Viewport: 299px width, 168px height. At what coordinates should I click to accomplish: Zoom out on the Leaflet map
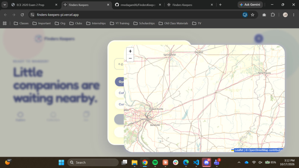pyautogui.click(x=130, y=58)
